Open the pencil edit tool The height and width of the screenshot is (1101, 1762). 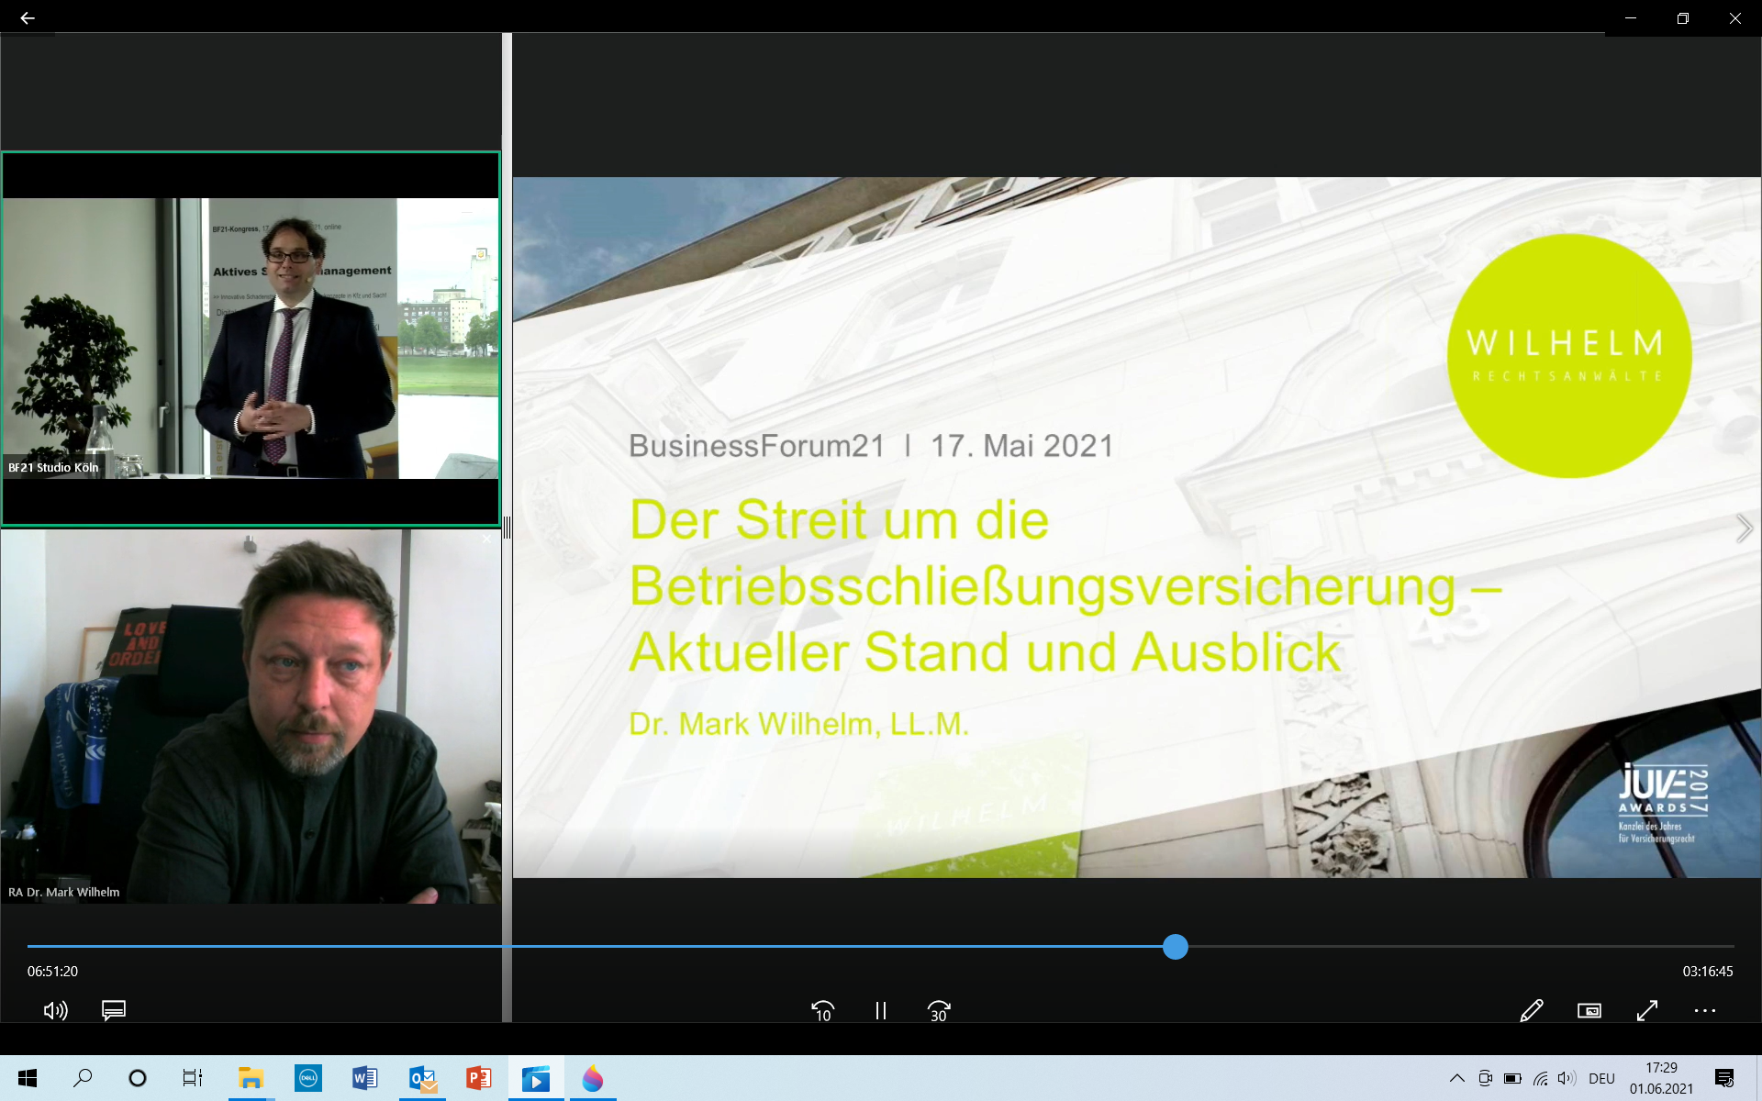pyautogui.click(x=1531, y=1010)
